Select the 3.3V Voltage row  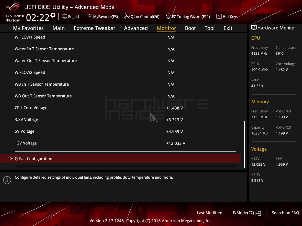120,119
